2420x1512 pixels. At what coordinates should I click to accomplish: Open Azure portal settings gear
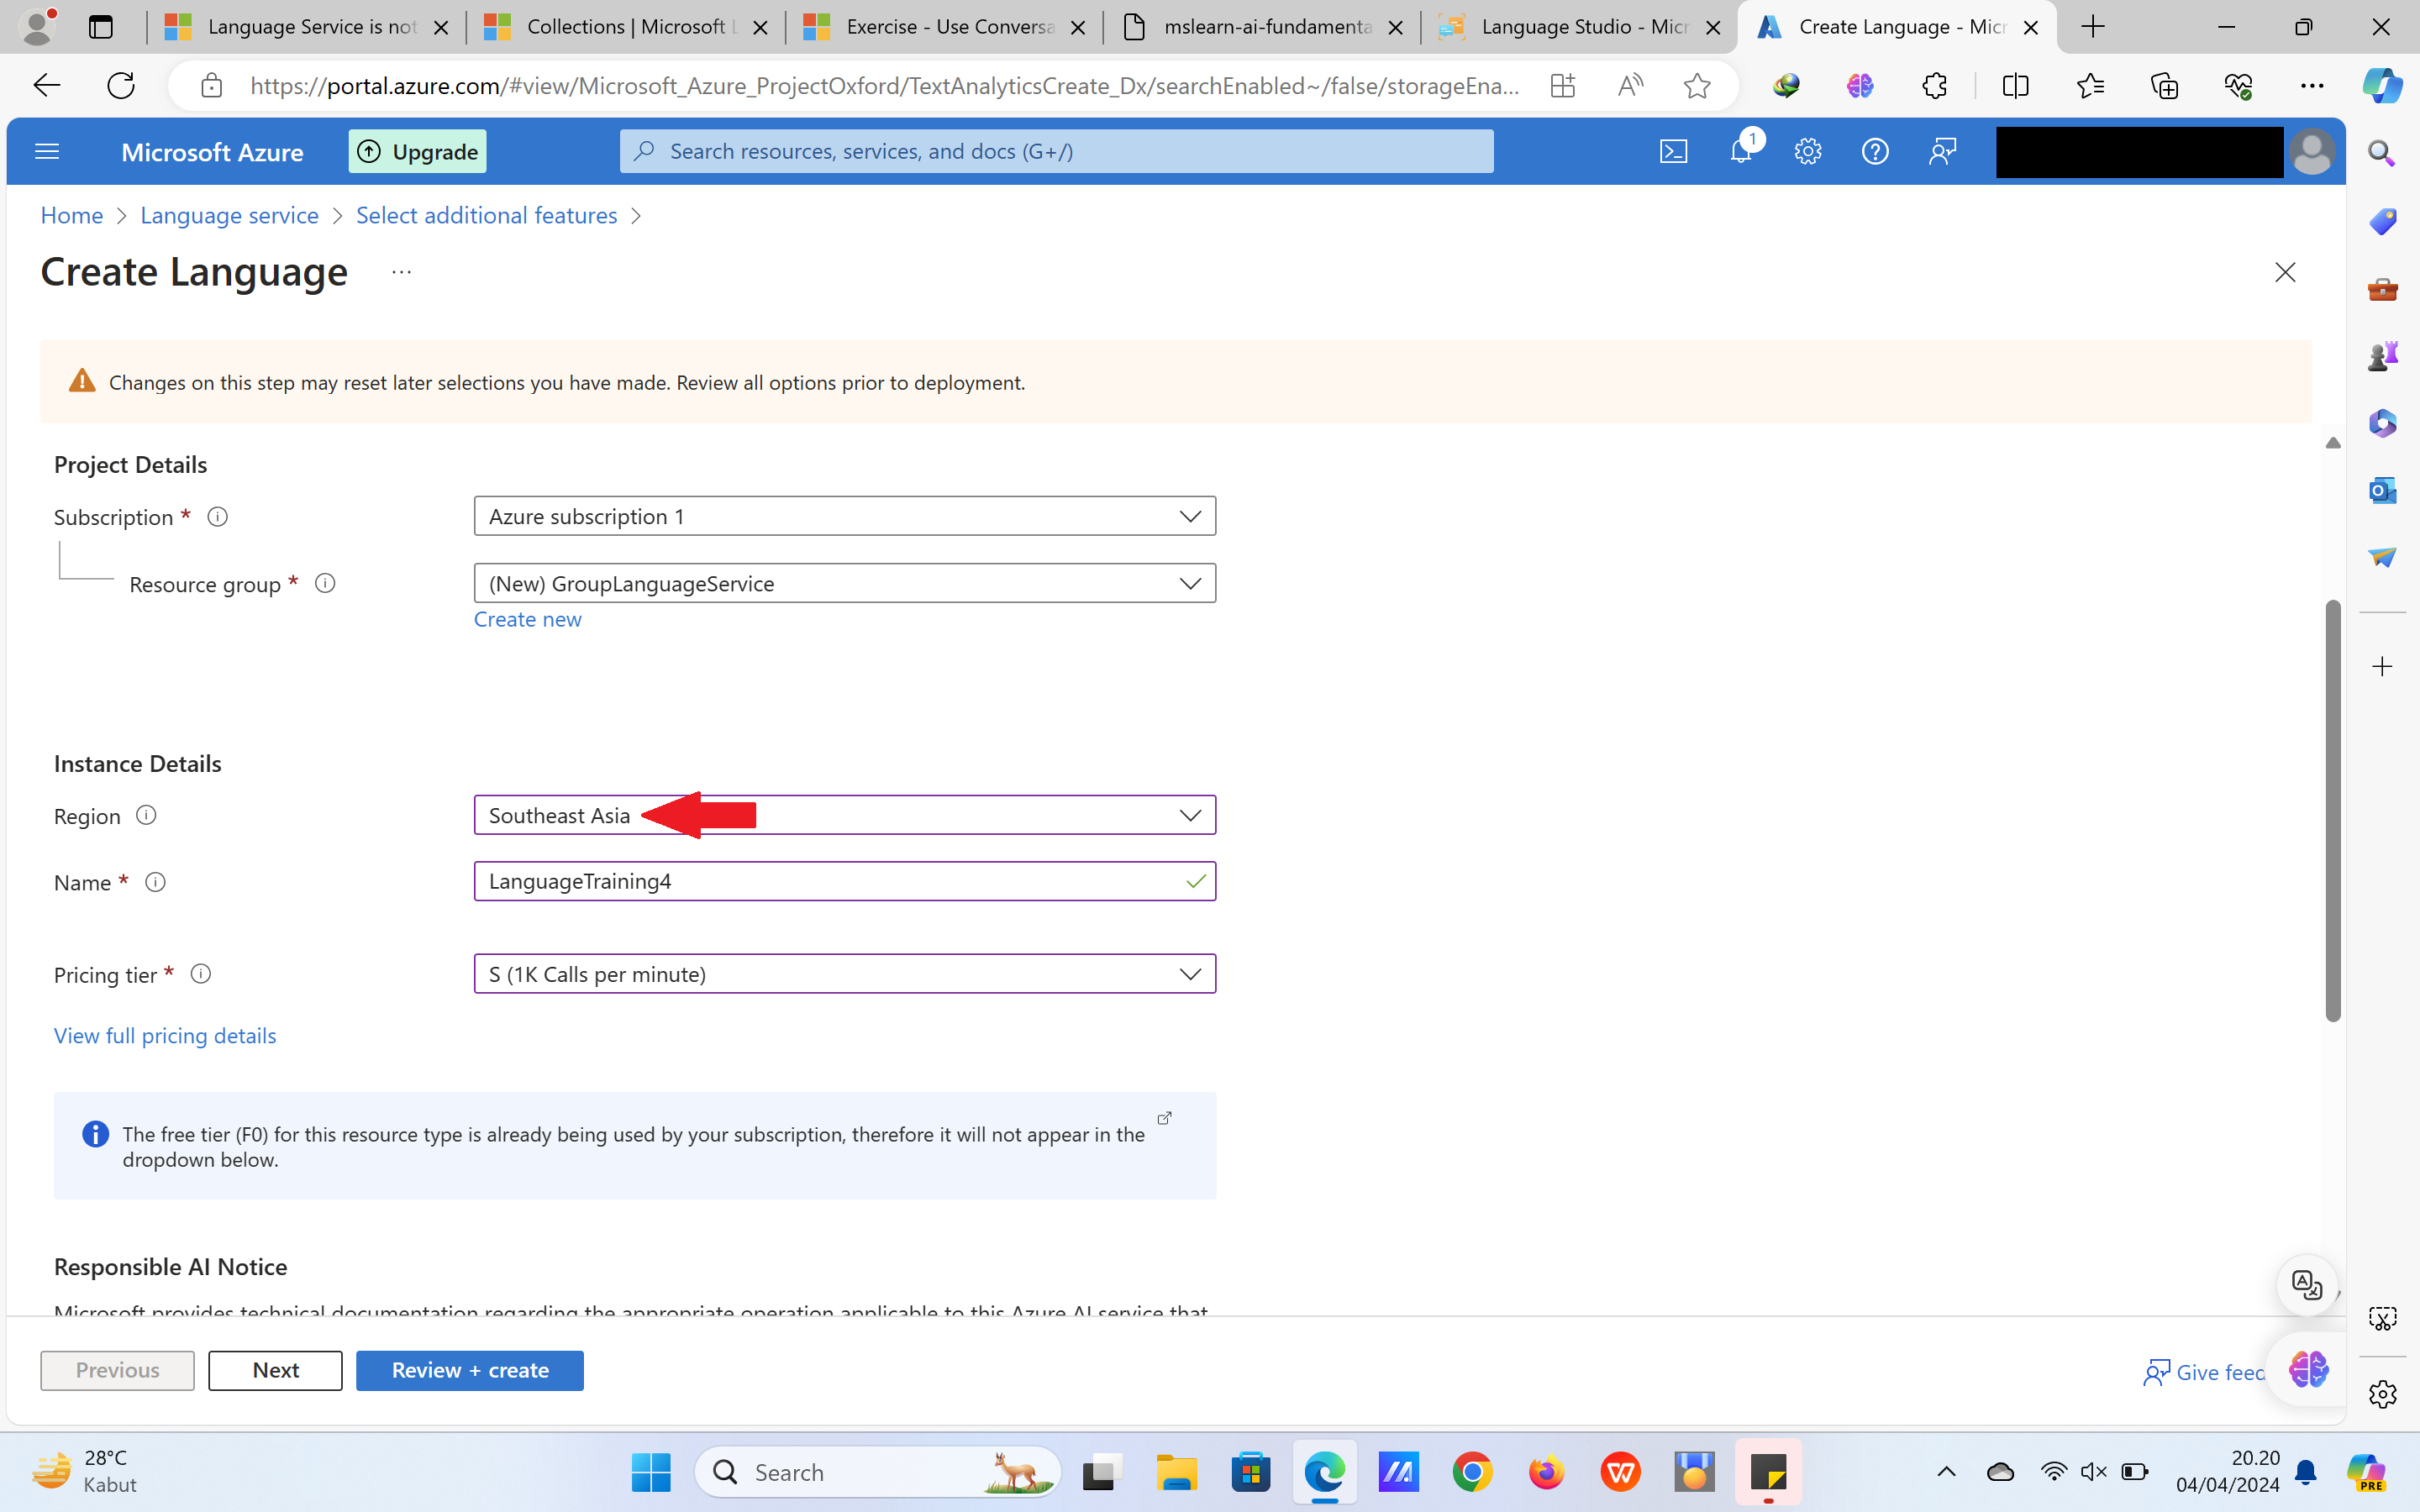1807,151
